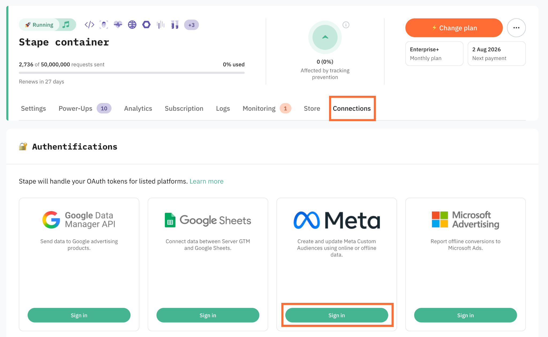Click the heartbeat power-up icon
The height and width of the screenshot is (337, 548).
(118, 25)
